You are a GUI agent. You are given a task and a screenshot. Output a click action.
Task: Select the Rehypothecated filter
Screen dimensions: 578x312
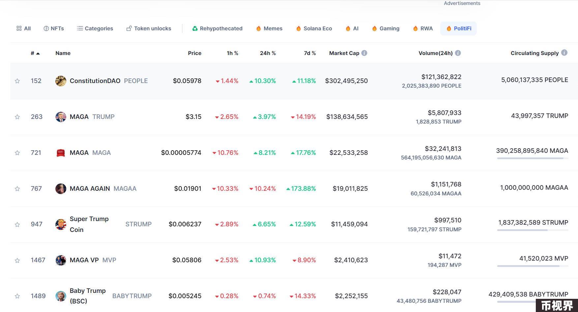[217, 29]
